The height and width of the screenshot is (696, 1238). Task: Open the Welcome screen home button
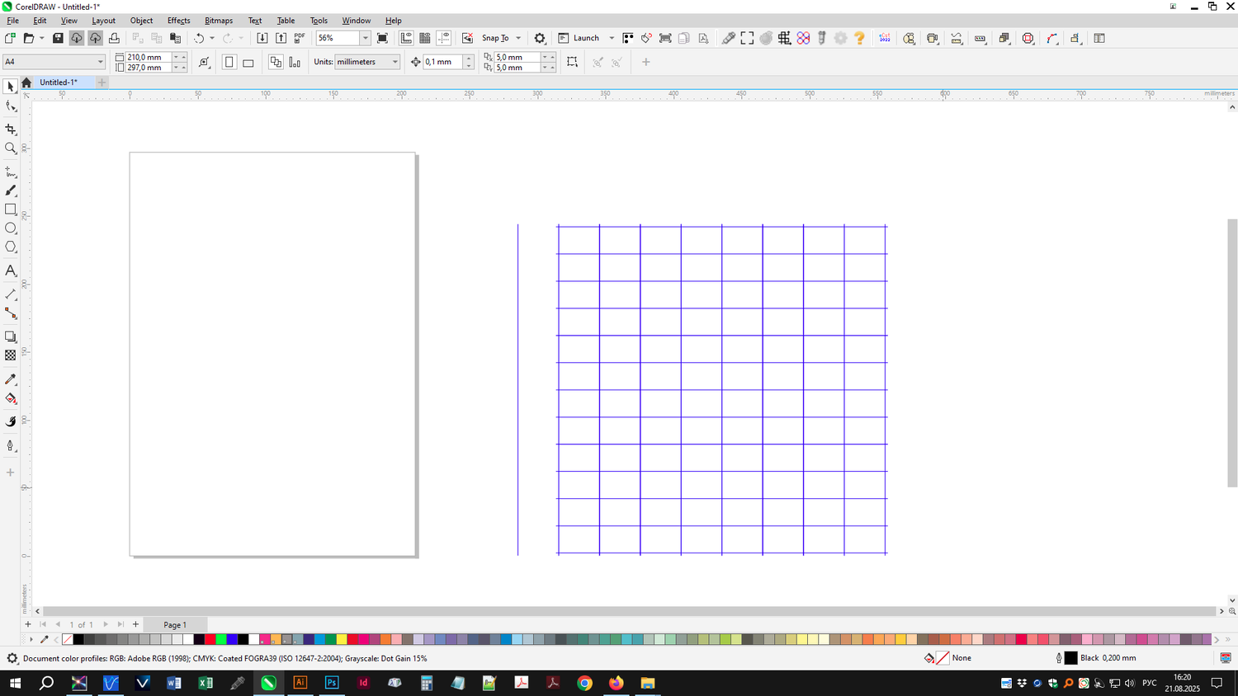tap(26, 82)
